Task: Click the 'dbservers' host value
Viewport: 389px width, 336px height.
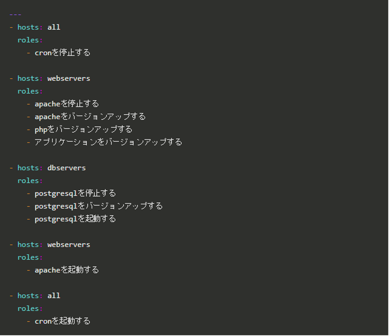Action: [x=66, y=168]
